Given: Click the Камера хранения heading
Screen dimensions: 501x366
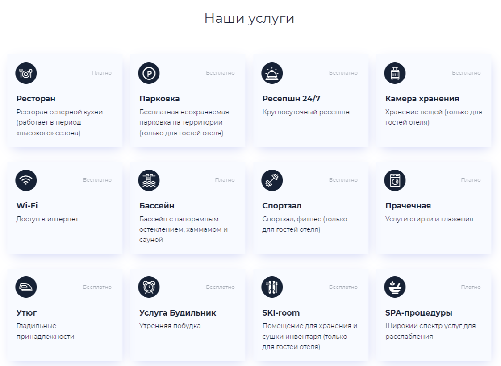Looking at the screenshot, I should (422, 99).
